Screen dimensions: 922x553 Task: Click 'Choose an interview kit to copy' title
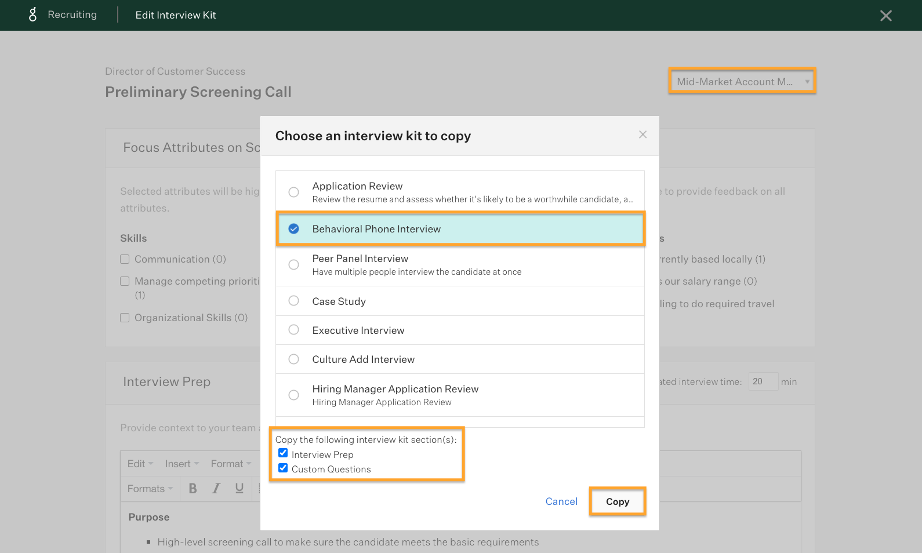tap(373, 136)
